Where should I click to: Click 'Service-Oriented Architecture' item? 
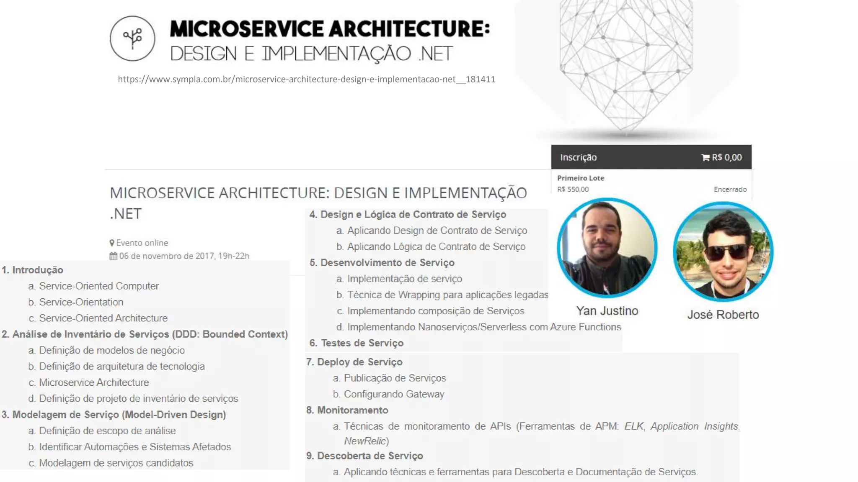tap(103, 318)
